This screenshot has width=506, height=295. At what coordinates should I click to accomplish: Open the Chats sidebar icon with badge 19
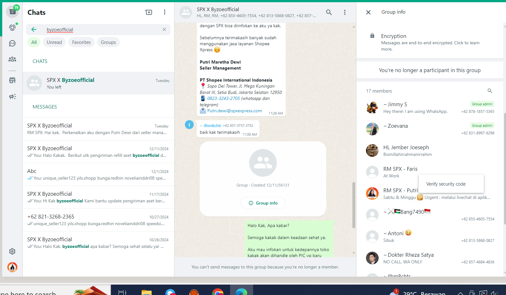pyautogui.click(x=12, y=12)
